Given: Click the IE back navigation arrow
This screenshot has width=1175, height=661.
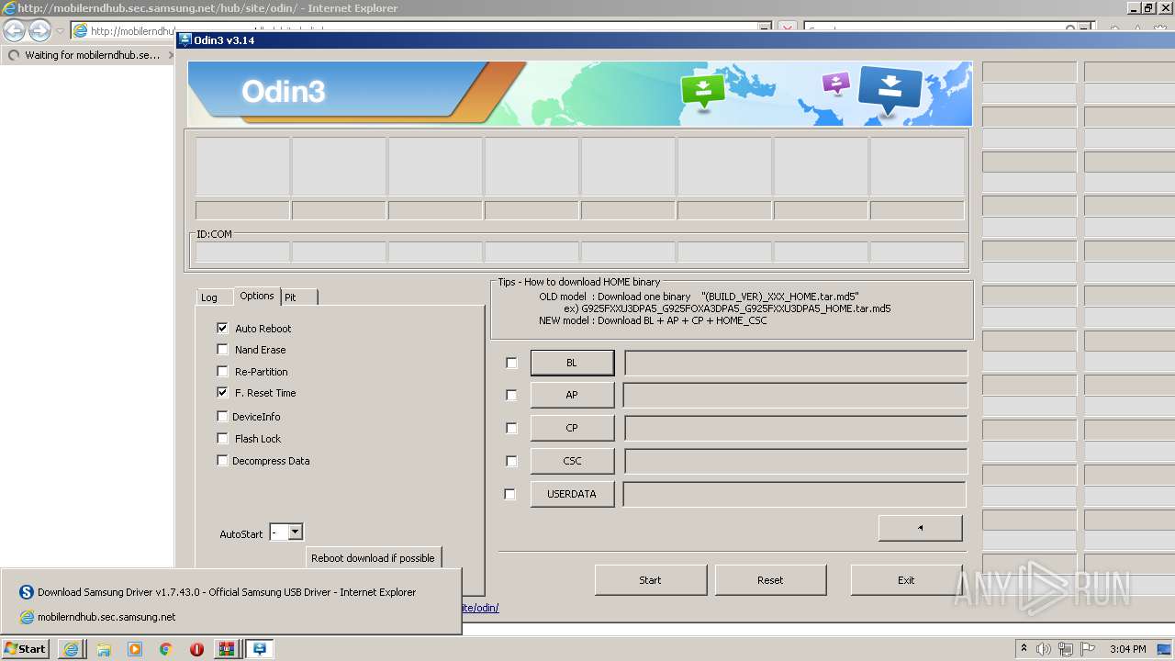Looking at the screenshot, I should [15, 30].
